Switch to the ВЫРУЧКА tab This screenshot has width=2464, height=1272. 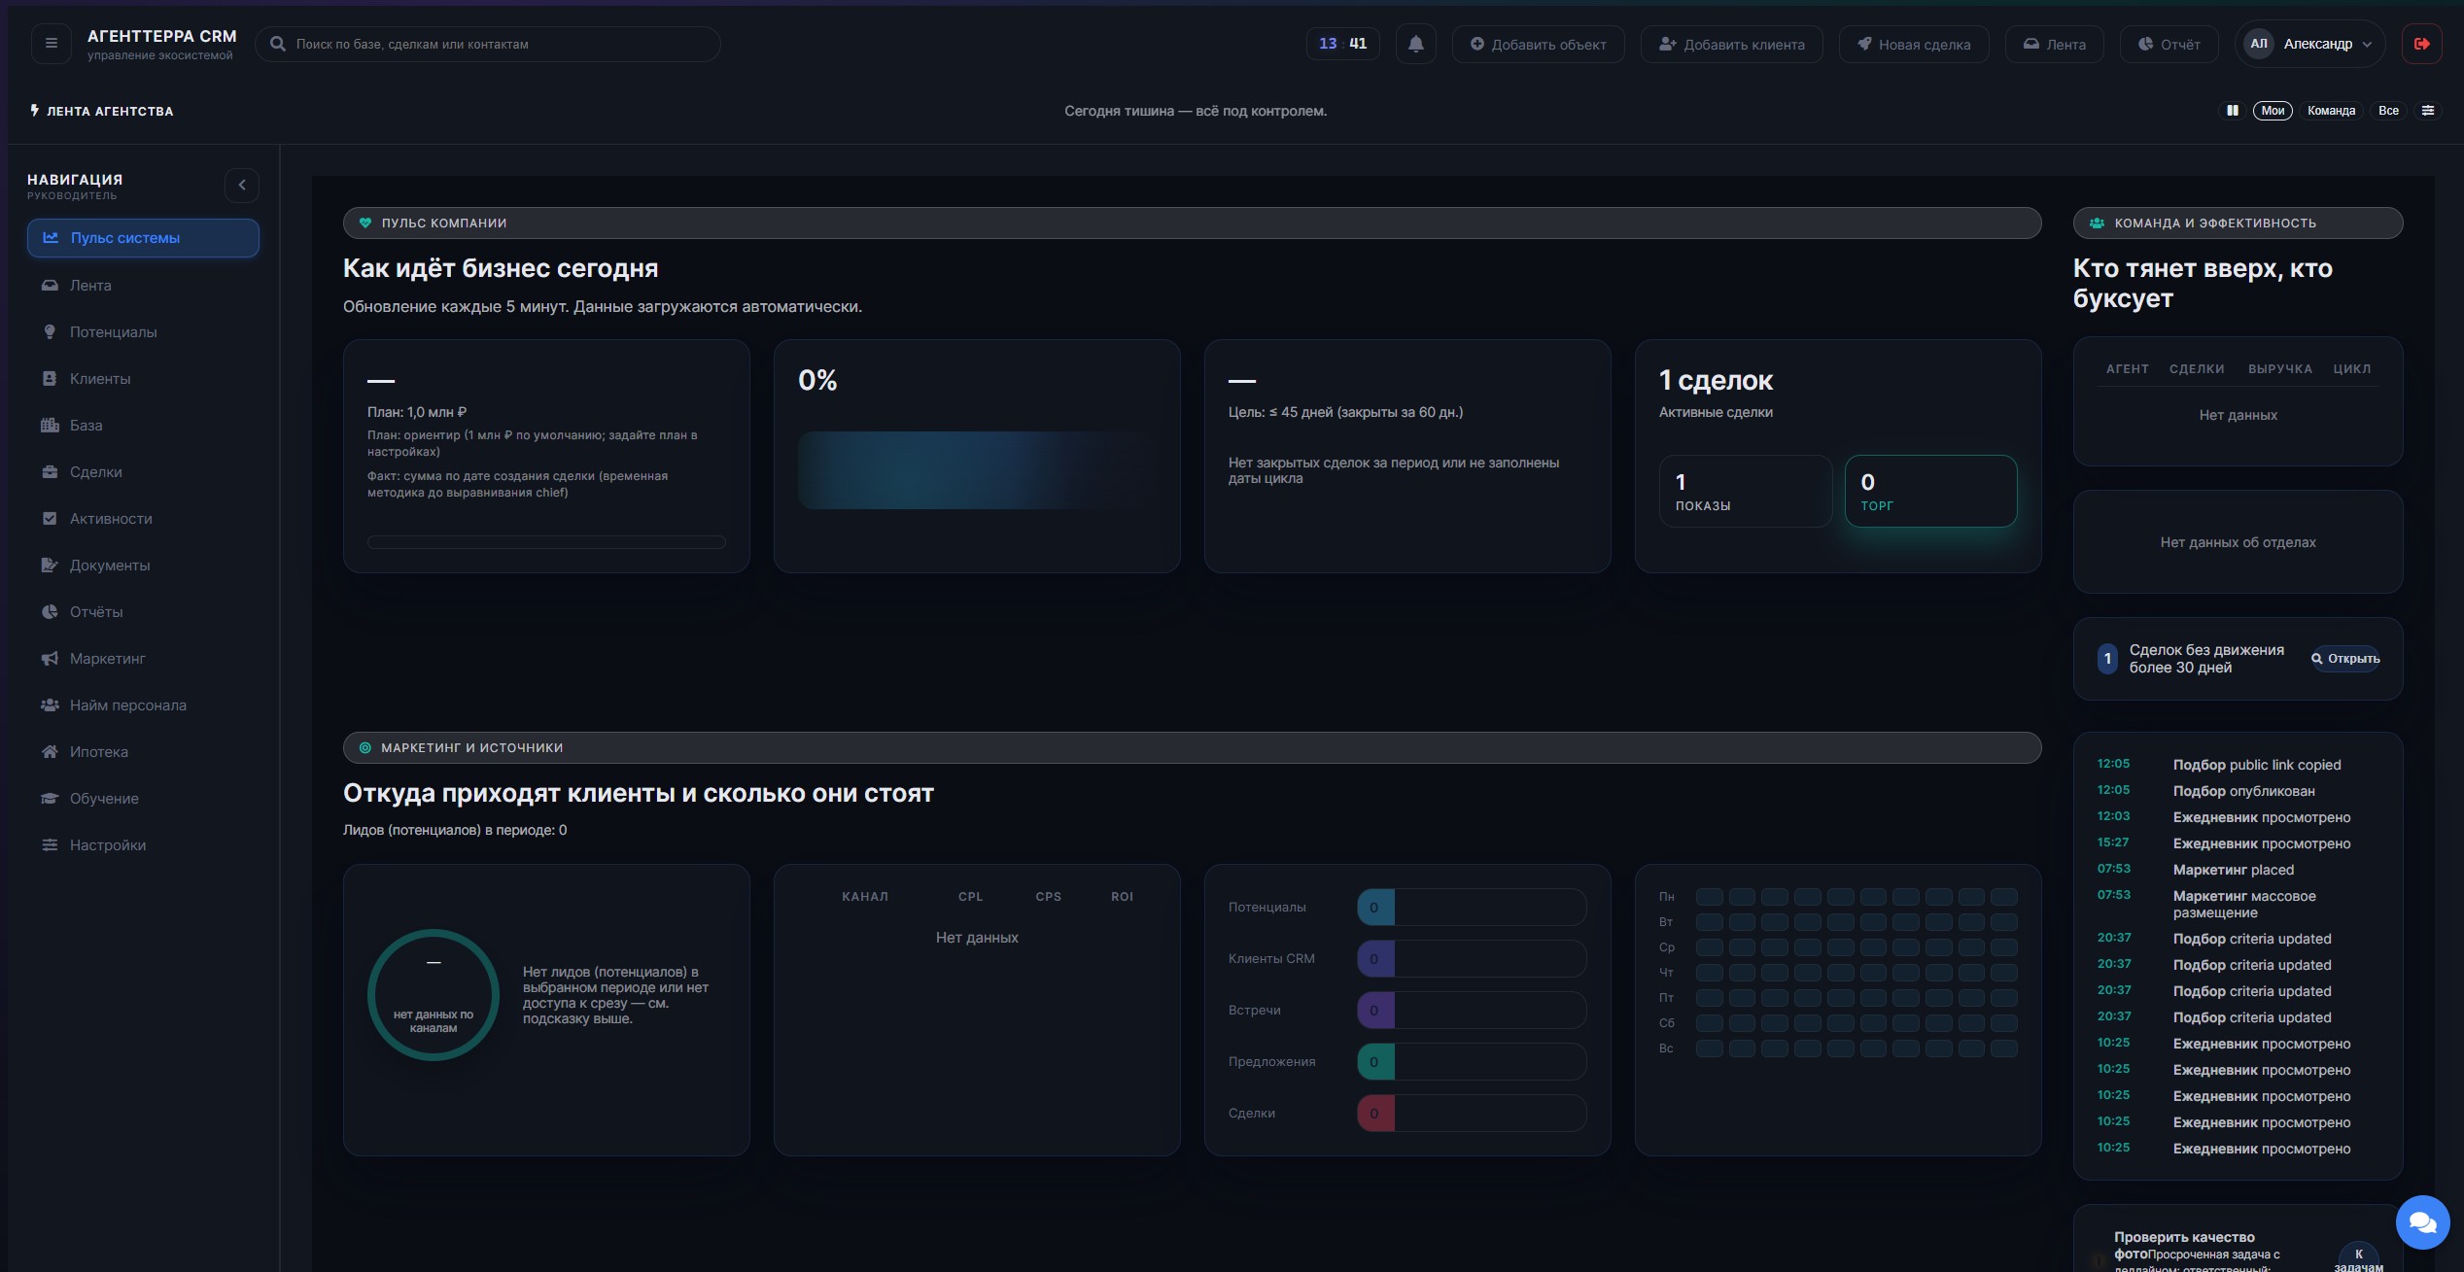pos(2280,368)
